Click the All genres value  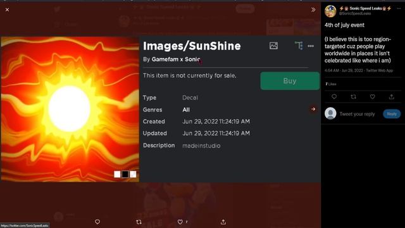(x=186, y=110)
